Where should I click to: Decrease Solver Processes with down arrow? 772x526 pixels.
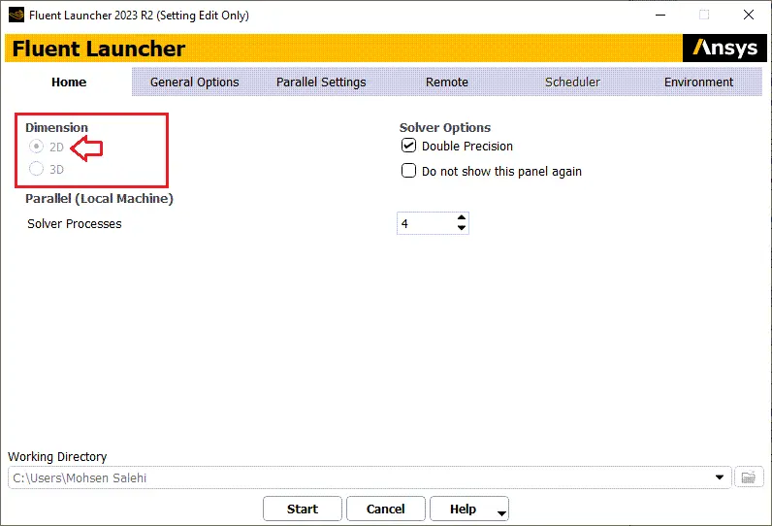[x=462, y=228]
